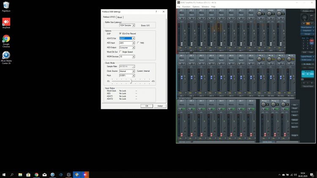Screen dimensions: 317x178
Task: Open the notification center in system tray
Action: pyautogui.click(x=312, y=175)
